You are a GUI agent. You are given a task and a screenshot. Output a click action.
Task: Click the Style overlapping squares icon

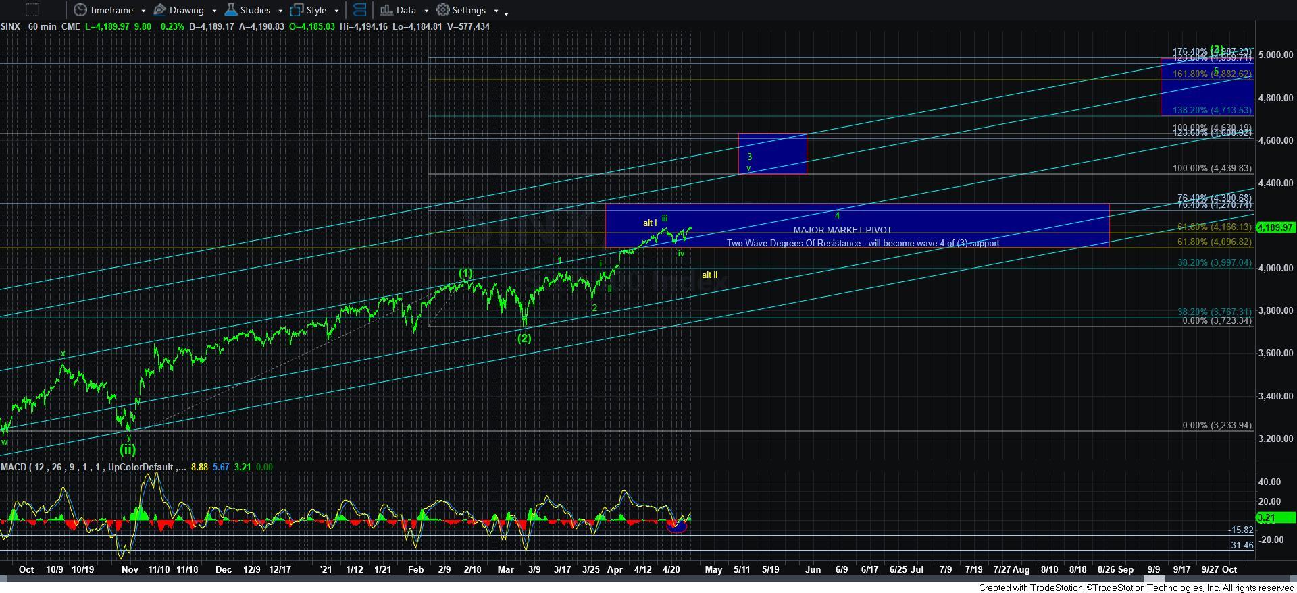[297, 10]
